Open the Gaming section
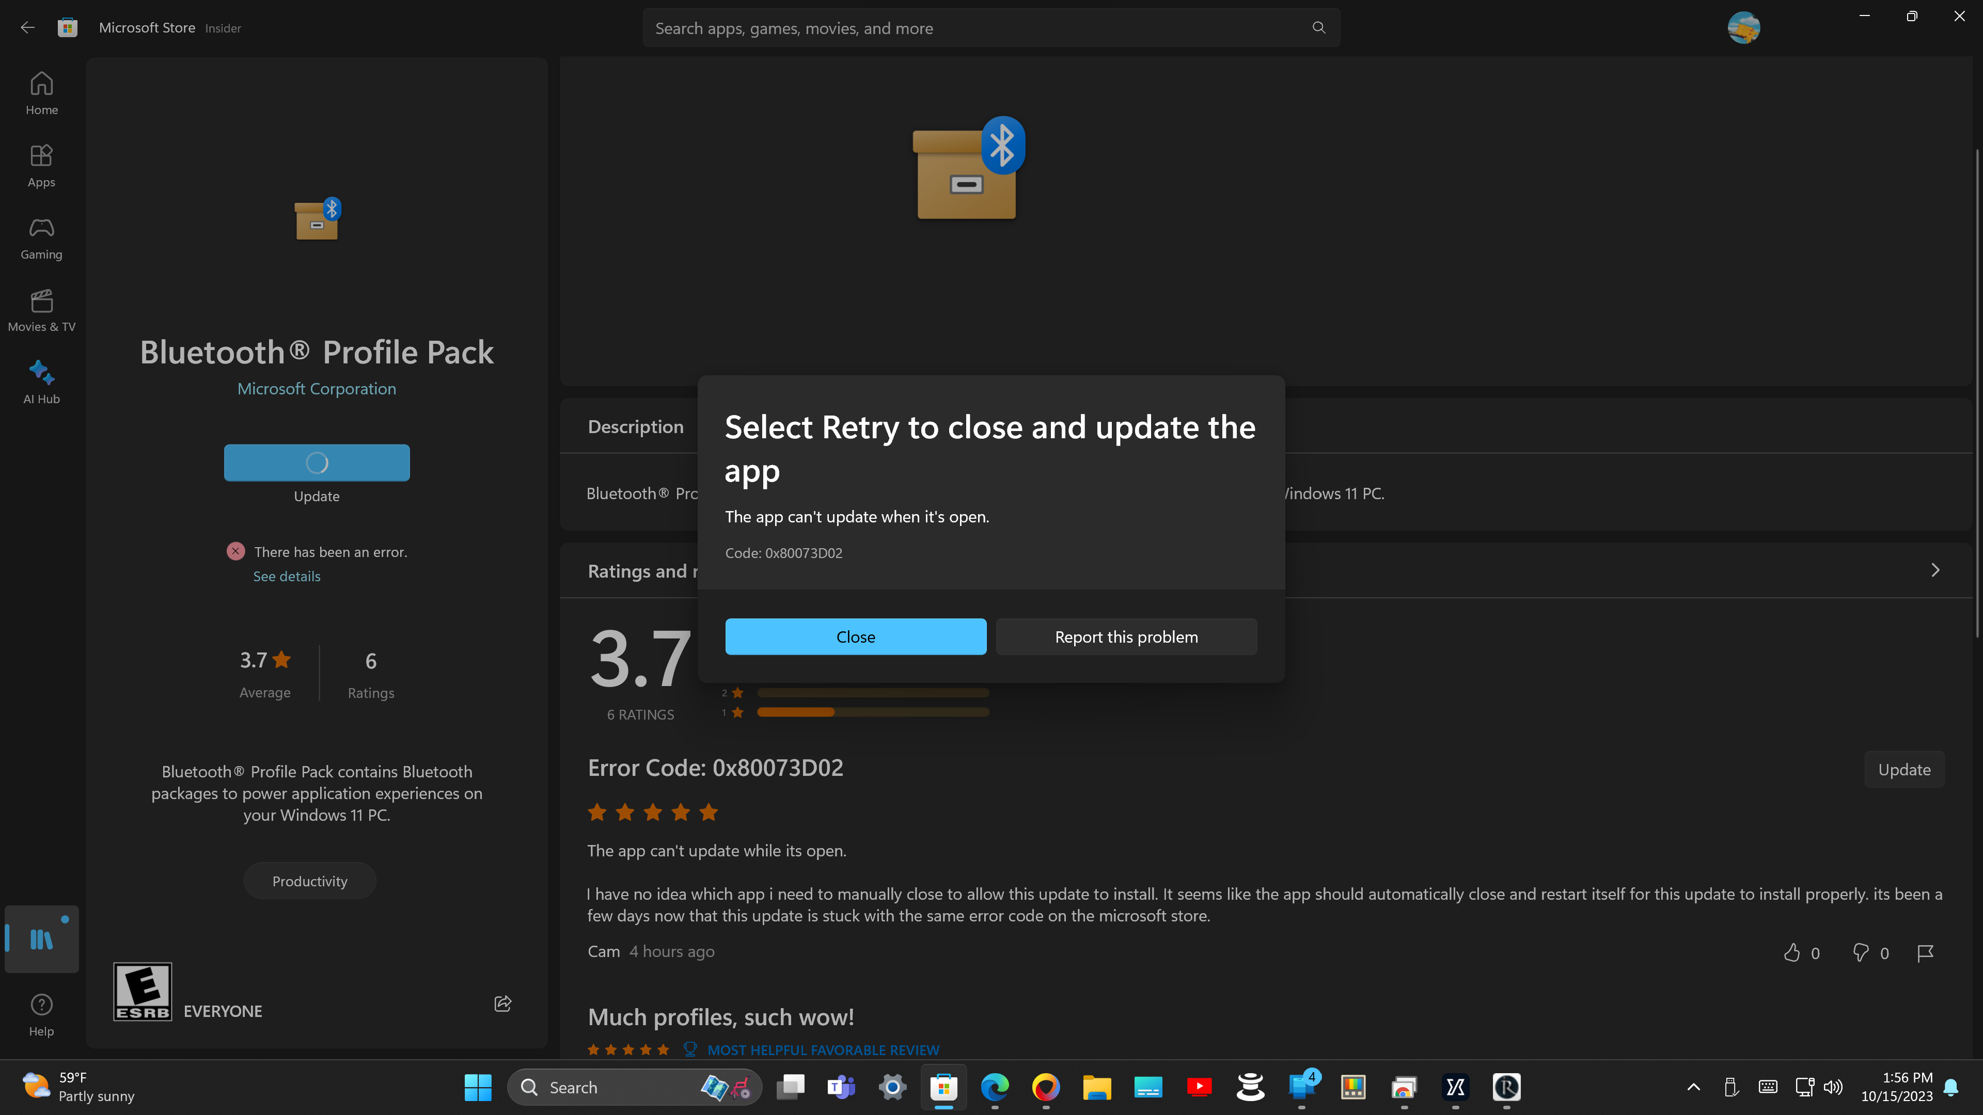 (x=41, y=236)
